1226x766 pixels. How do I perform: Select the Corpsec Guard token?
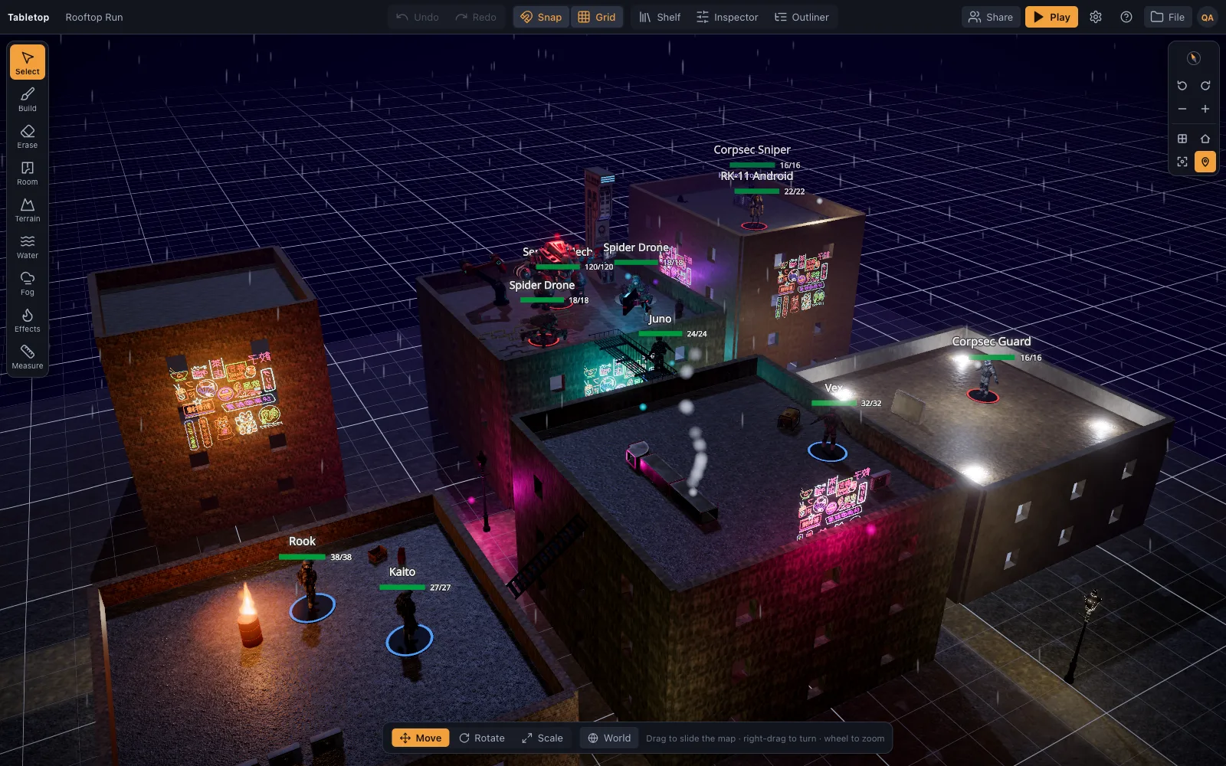[985, 381]
